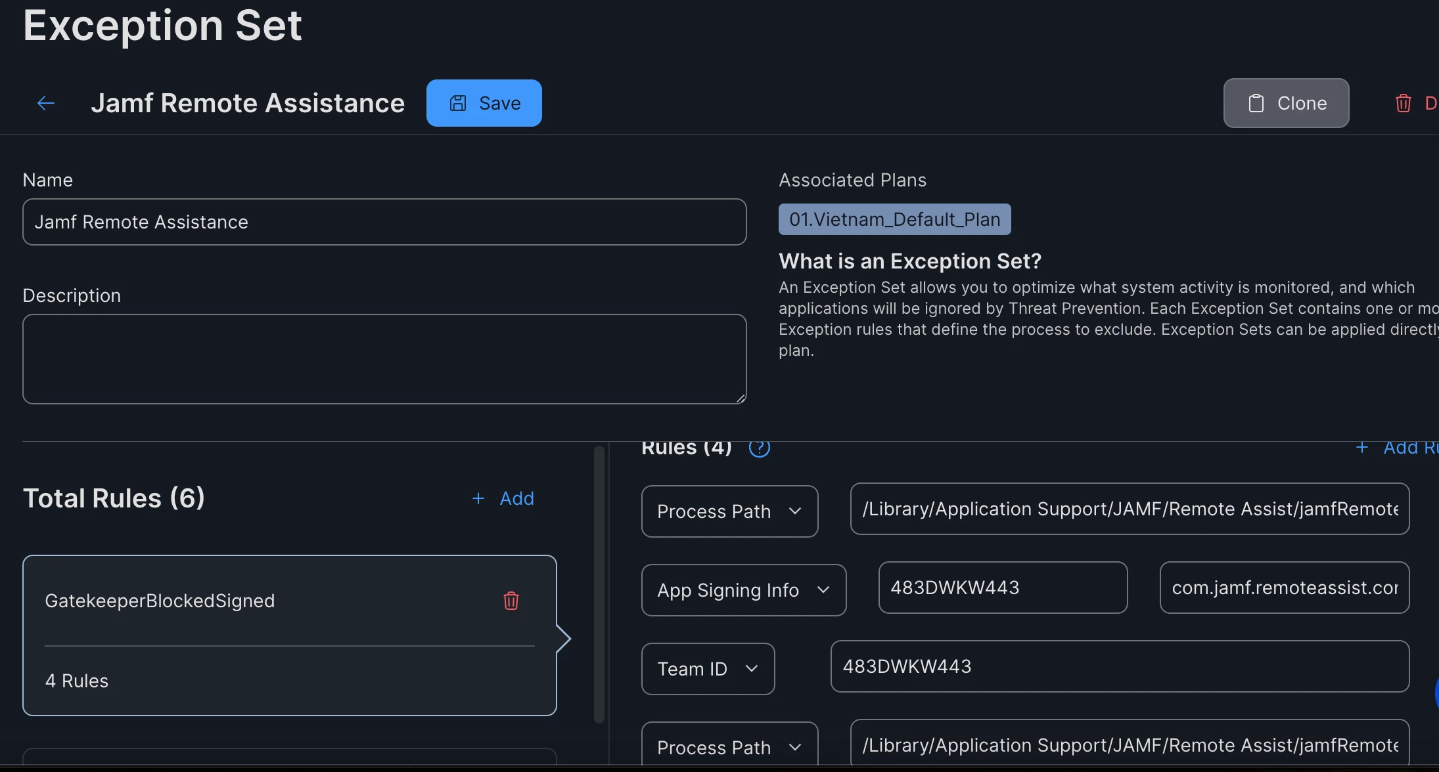
Task: Click the clipboard icon on Clone
Action: (1256, 103)
